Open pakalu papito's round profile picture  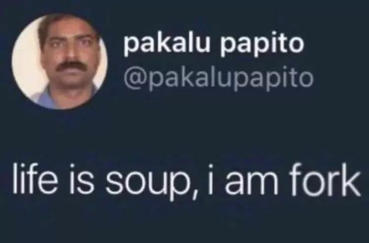pyautogui.click(x=60, y=62)
